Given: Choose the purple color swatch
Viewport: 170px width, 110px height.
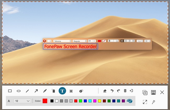Looking at the screenshot, I should point(123,101).
